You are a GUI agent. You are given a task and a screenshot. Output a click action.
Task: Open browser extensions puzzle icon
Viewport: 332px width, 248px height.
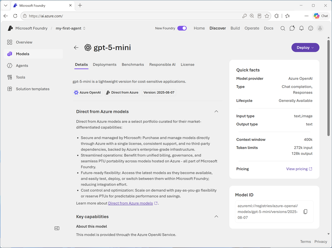point(276,16)
